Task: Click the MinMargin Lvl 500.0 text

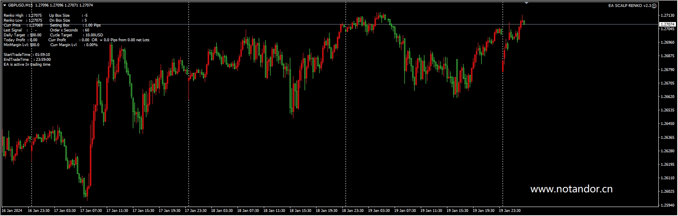Action: click(22, 45)
